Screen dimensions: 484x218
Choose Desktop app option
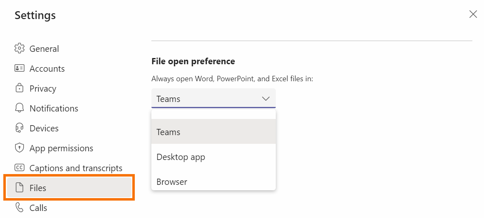(x=213, y=157)
